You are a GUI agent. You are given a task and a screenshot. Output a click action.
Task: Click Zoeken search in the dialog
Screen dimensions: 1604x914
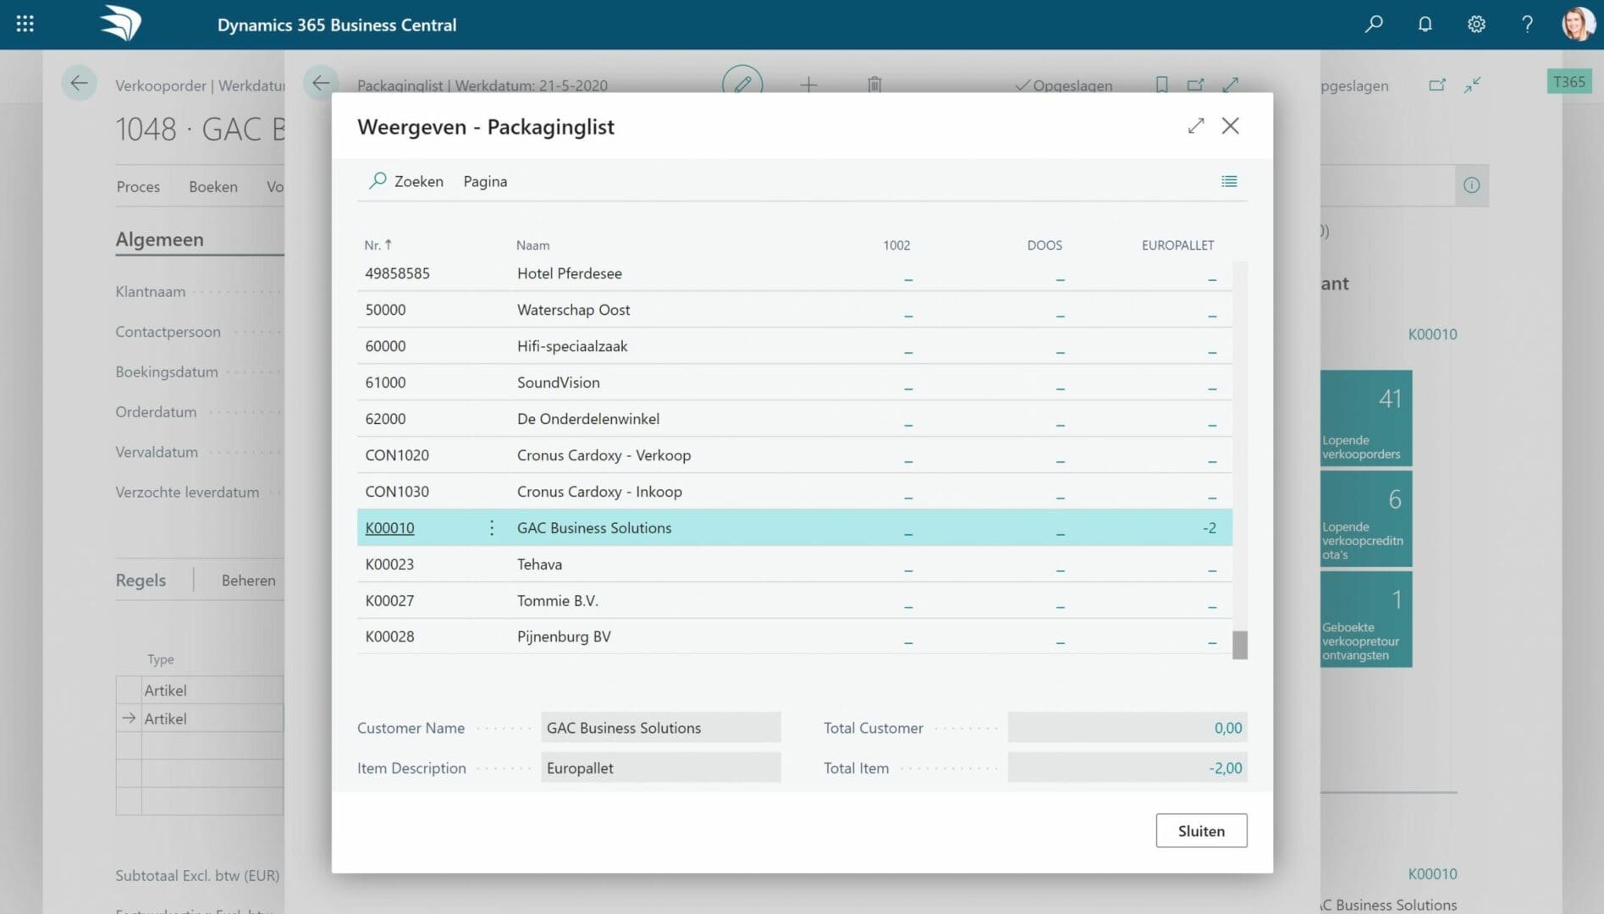(x=406, y=181)
